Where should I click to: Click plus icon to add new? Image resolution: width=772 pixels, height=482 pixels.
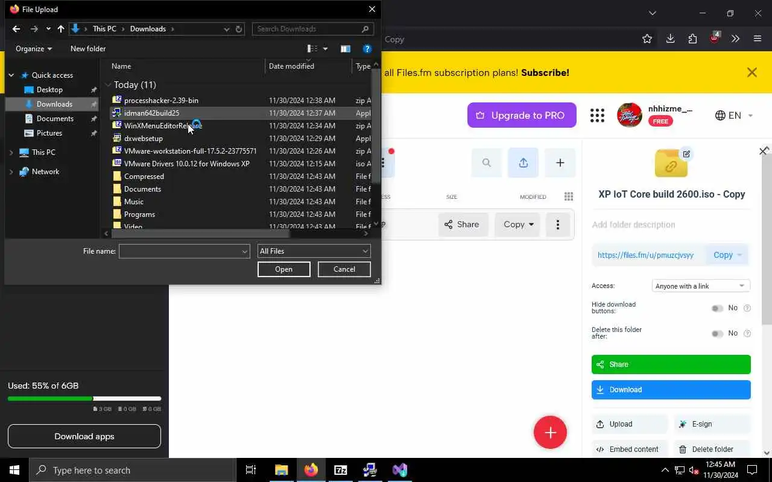point(560,163)
